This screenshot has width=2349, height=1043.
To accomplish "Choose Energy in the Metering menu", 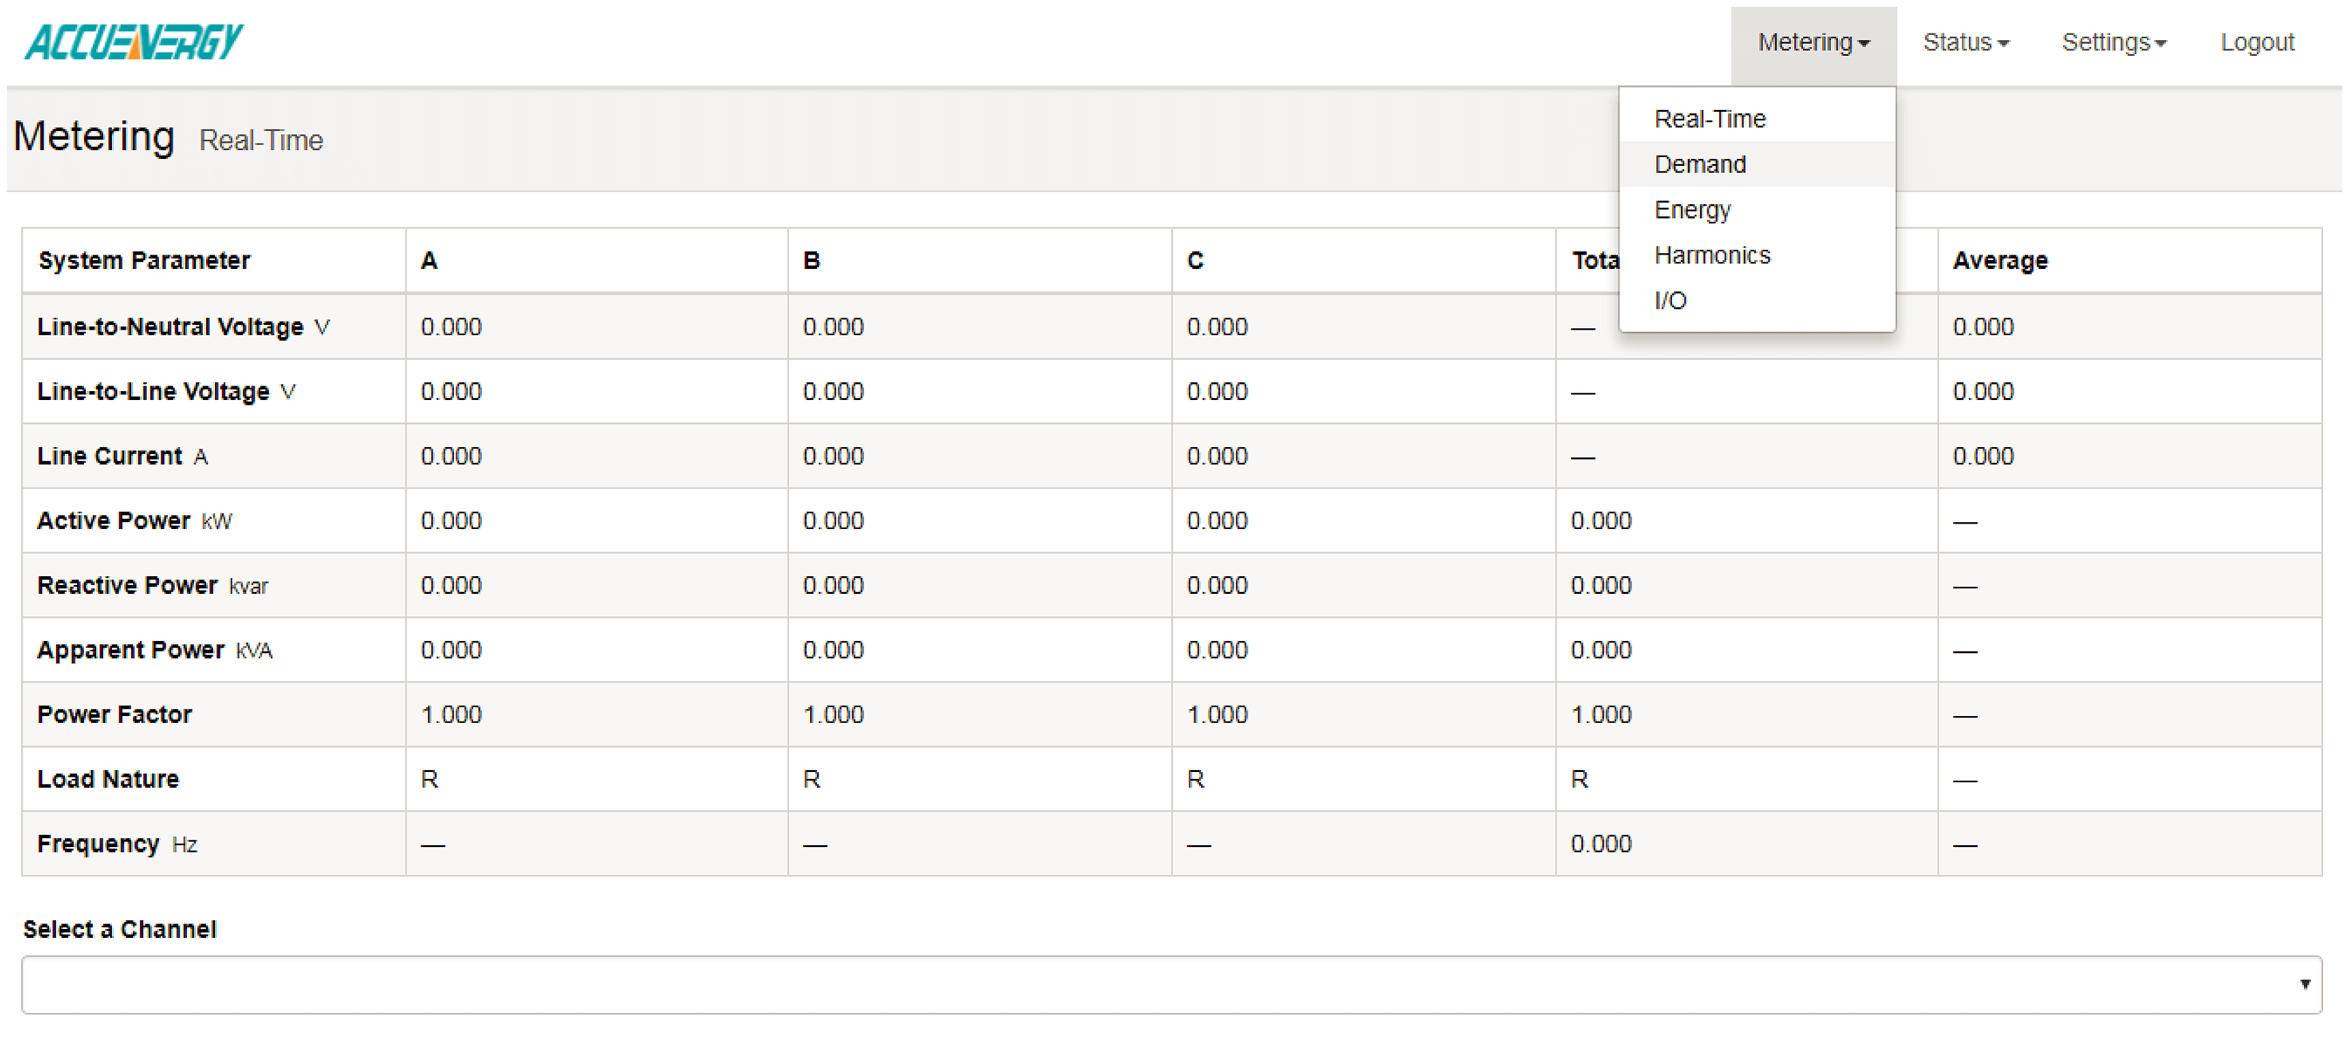I will (x=1692, y=211).
